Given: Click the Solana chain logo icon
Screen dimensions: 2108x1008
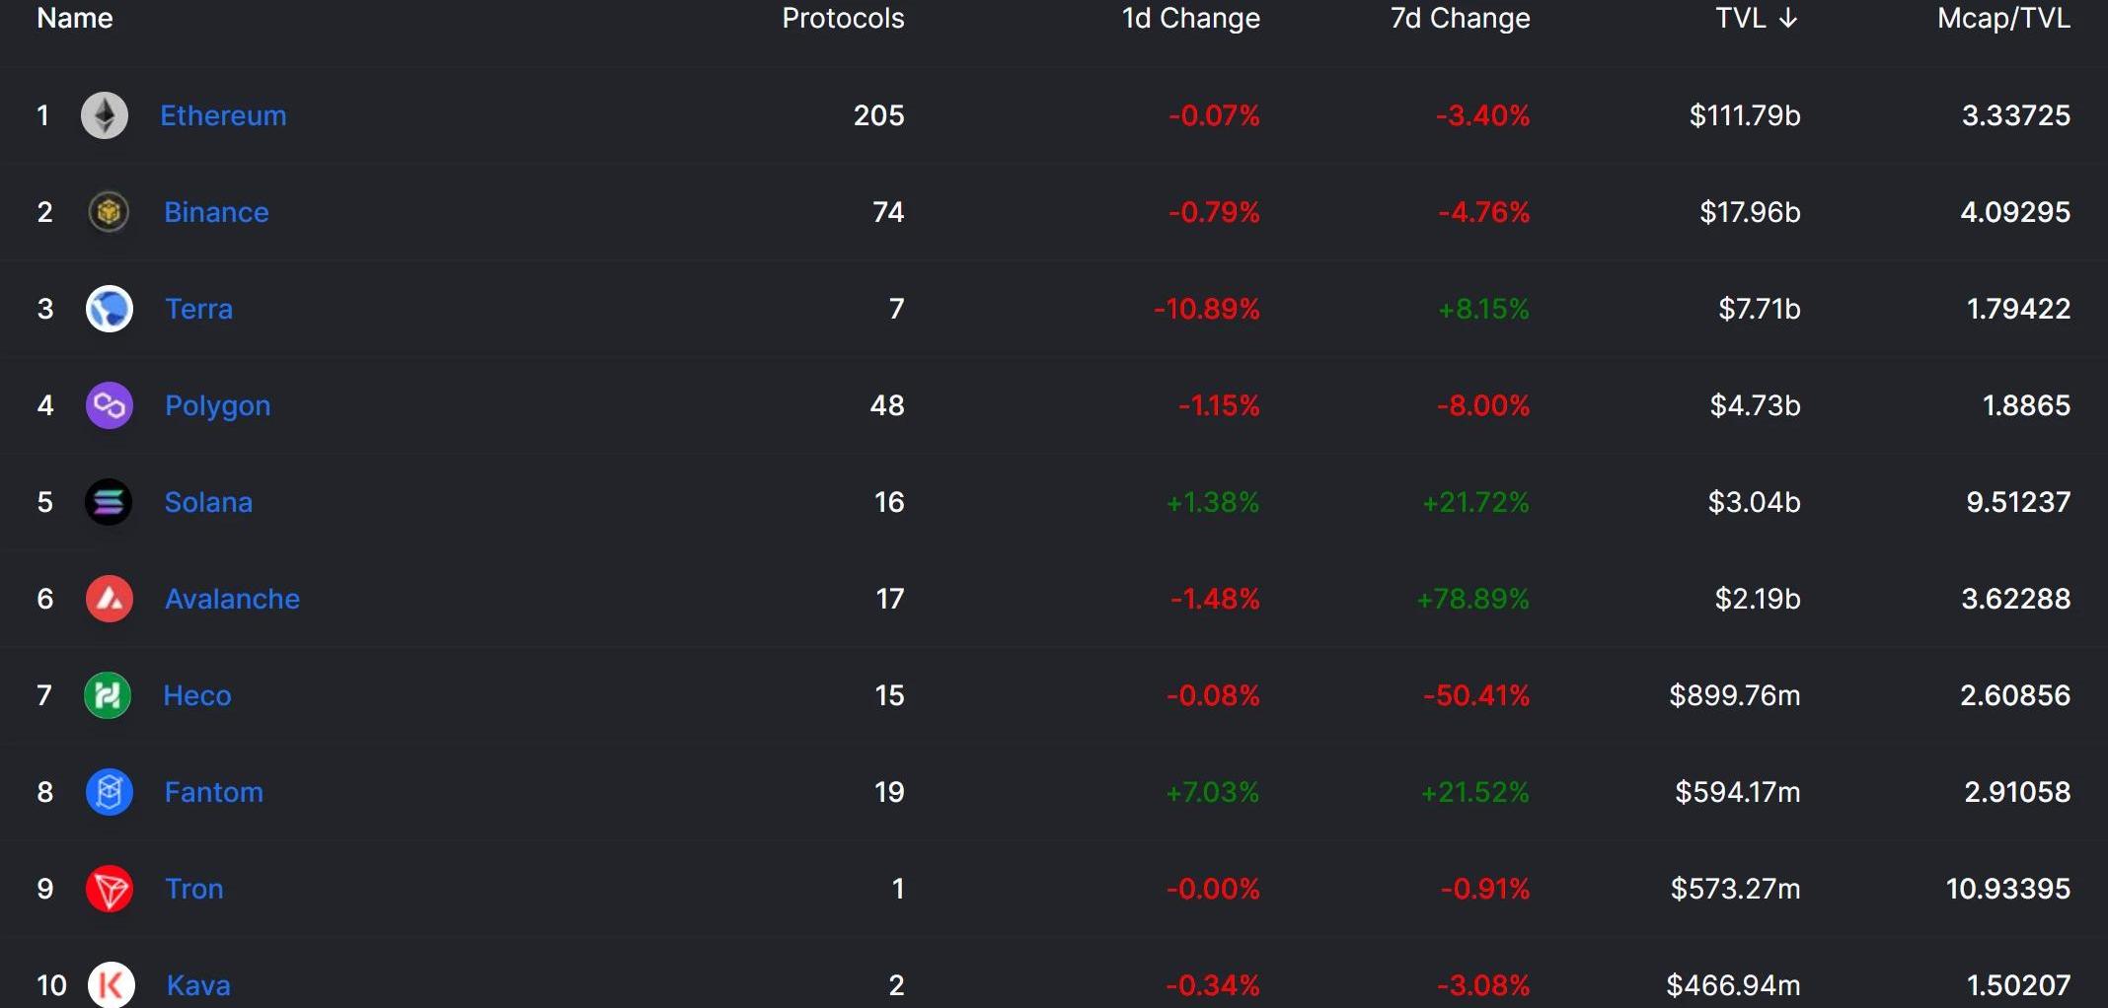Looking at the screenshot, I should click(109, 502).
